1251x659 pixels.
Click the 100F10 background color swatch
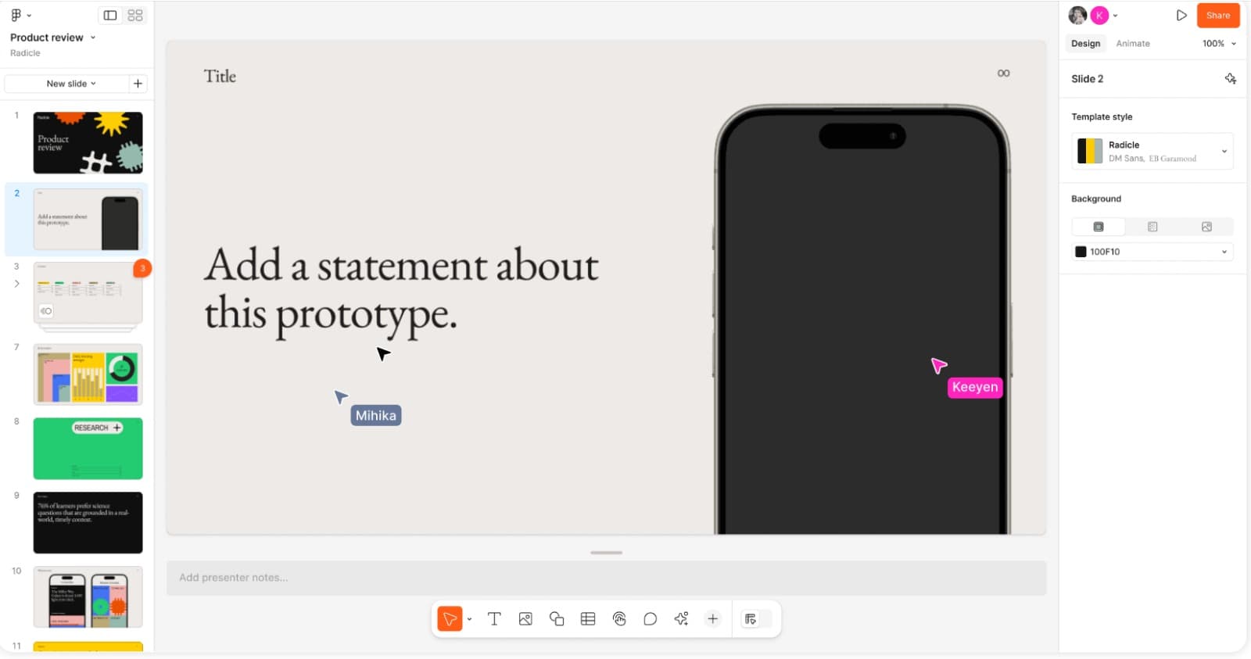(1081, 252)
